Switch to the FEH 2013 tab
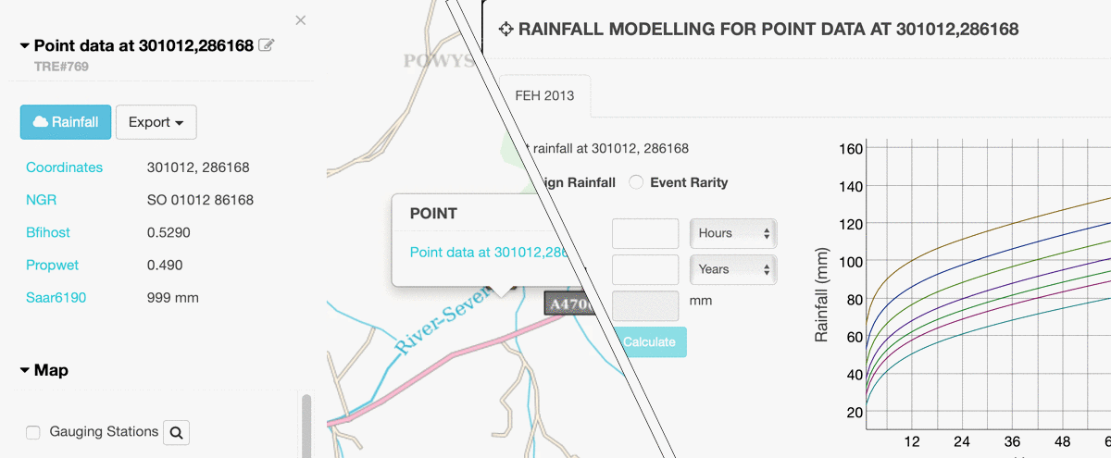 (x=544, y=95)
